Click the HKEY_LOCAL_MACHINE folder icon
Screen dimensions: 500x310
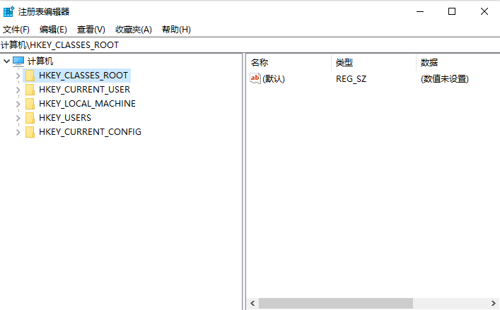[x=30, y=103]
